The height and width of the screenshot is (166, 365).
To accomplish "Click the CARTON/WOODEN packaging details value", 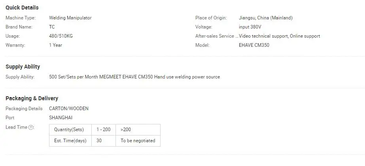I will [69, 109].
